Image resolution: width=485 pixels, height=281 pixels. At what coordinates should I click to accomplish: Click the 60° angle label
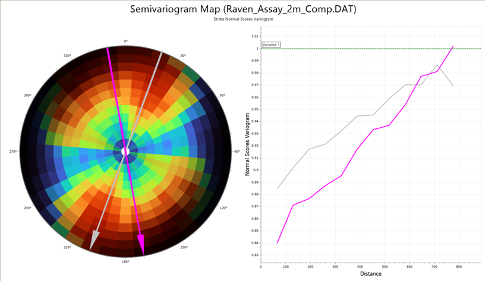point(223,95)
